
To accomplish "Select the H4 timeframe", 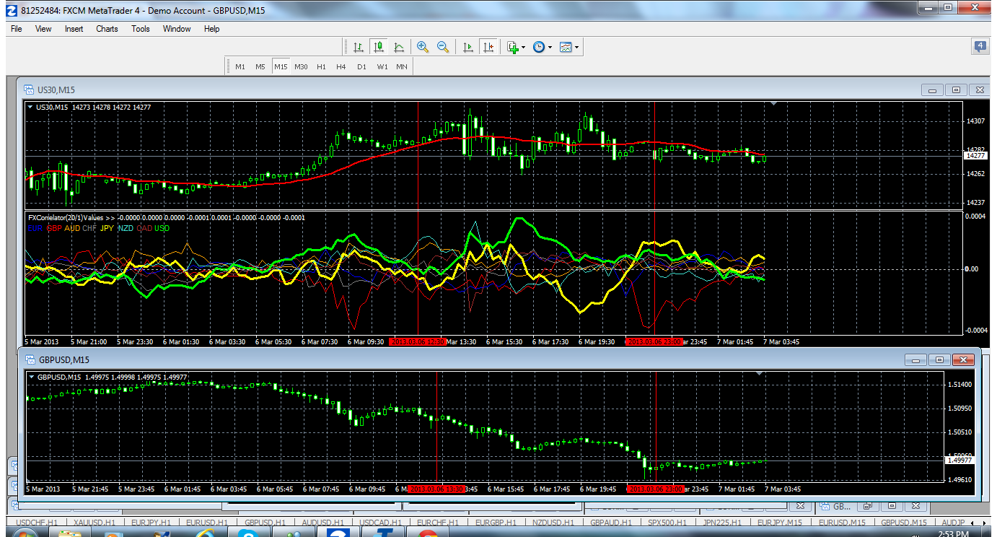I will point(341,66).
